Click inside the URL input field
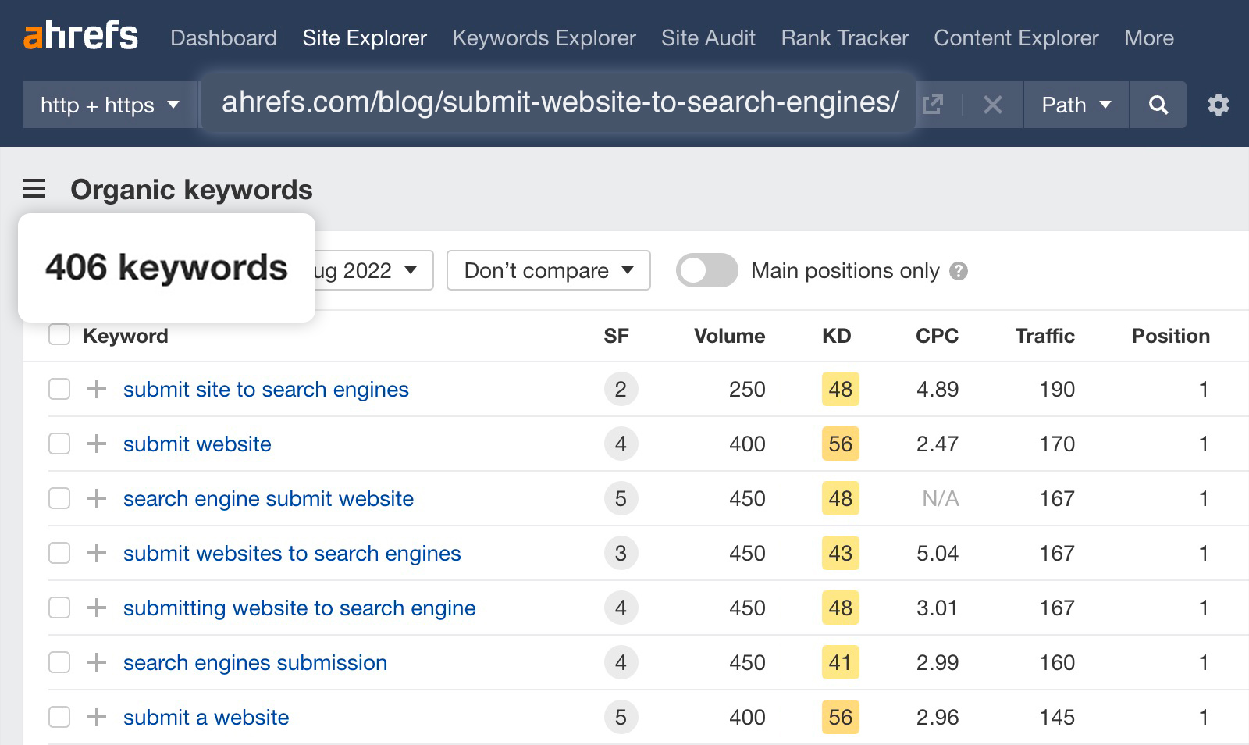 pyautogui.click(x=559, y=102)
